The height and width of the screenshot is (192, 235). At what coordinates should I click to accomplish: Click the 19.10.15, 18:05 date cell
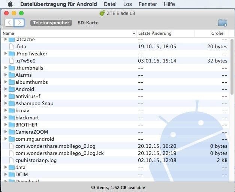click(157, 46)
